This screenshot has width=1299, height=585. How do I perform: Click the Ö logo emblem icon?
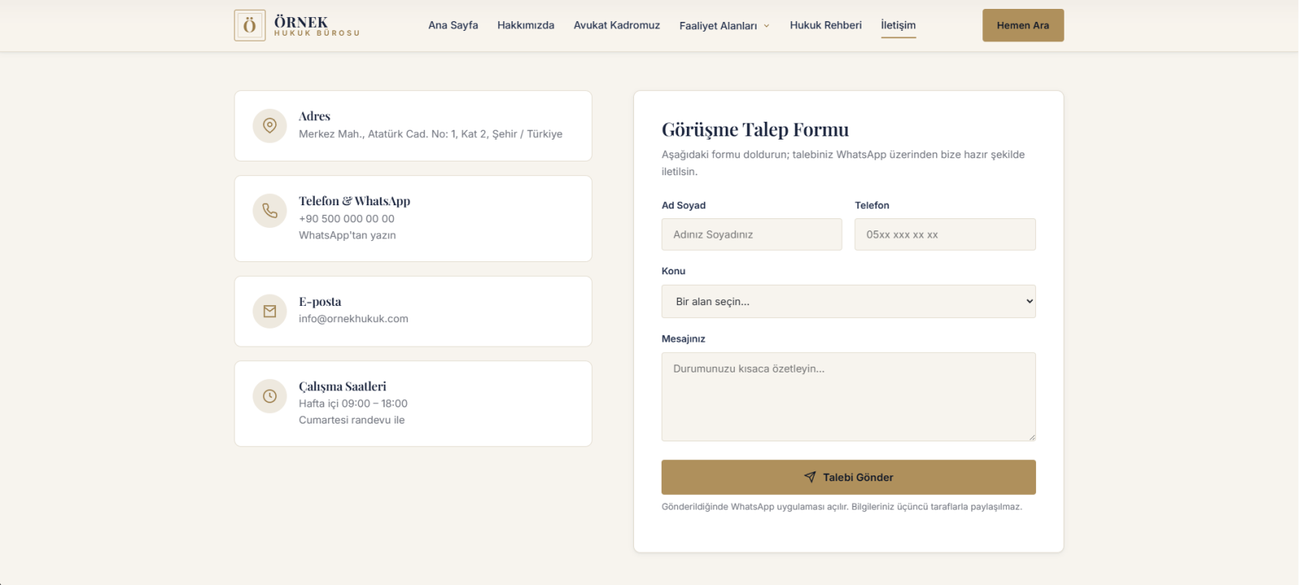[249, 25]
